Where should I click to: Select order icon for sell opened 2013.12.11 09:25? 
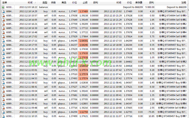(x=3, y=95)
